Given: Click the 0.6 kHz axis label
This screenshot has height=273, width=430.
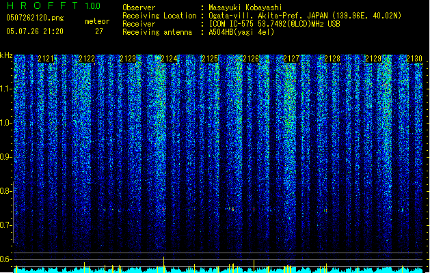Looking at the screenshot, I should point(5,259).
